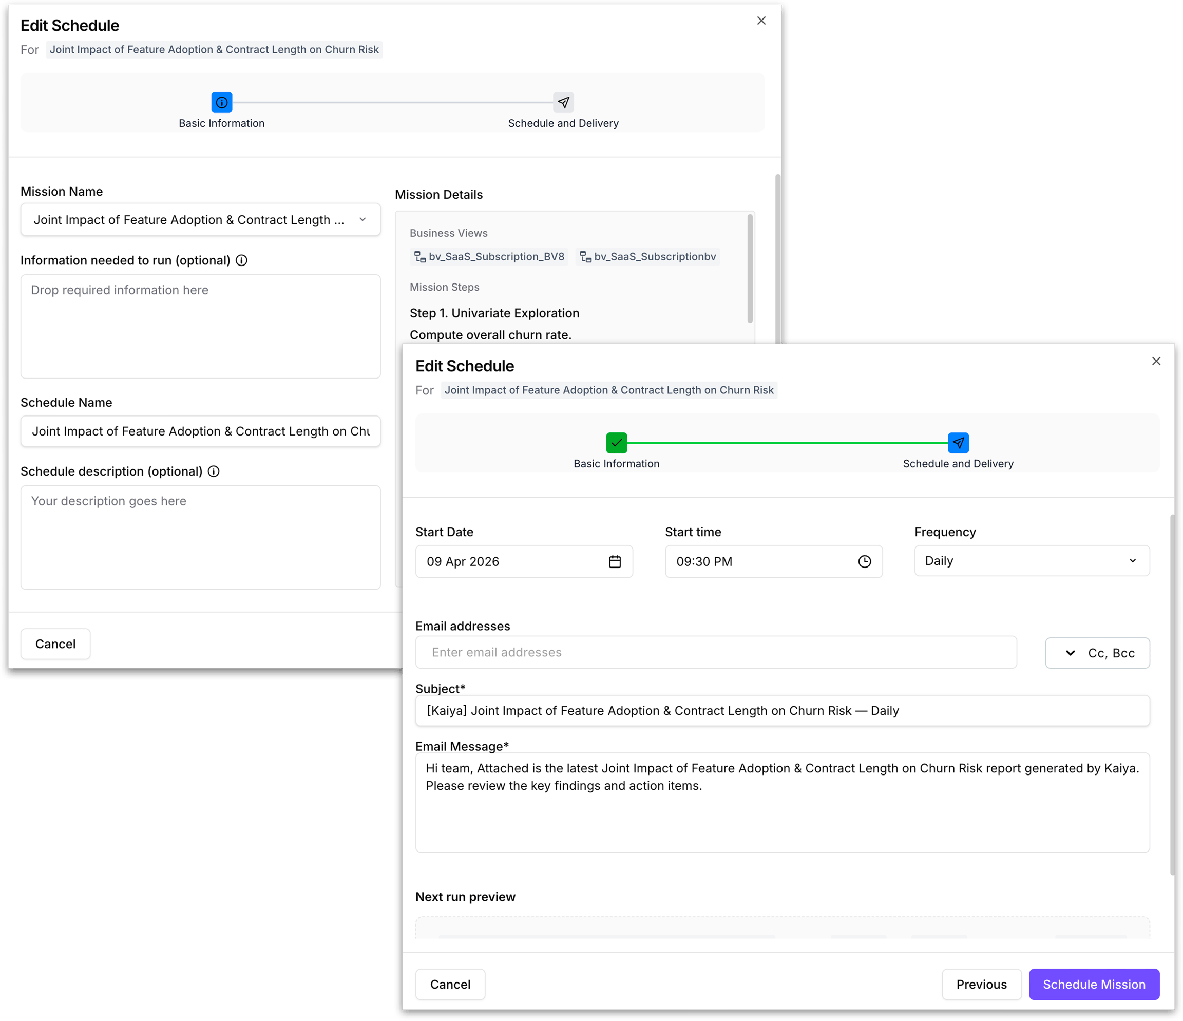Screen dimensions: 1183x1021
Task: Click info icon beside Schedule description
Action: (x=214, y=471)
